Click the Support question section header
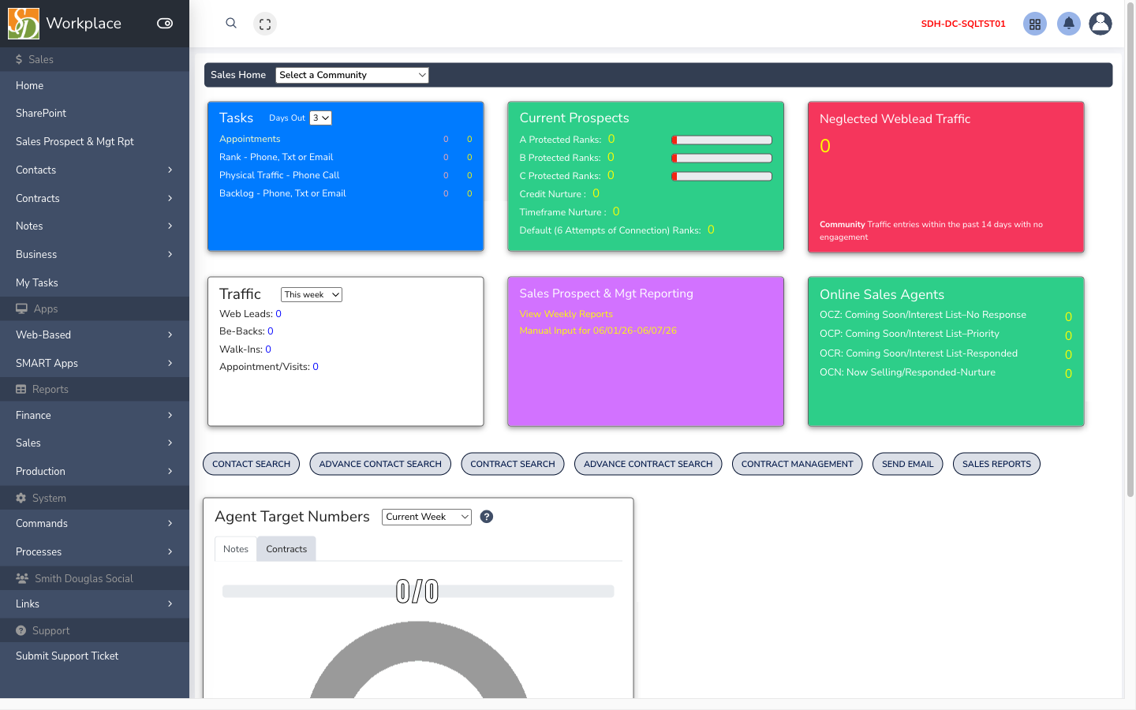The height and width of the screenshot is (710, 1136). coord(95,630)
